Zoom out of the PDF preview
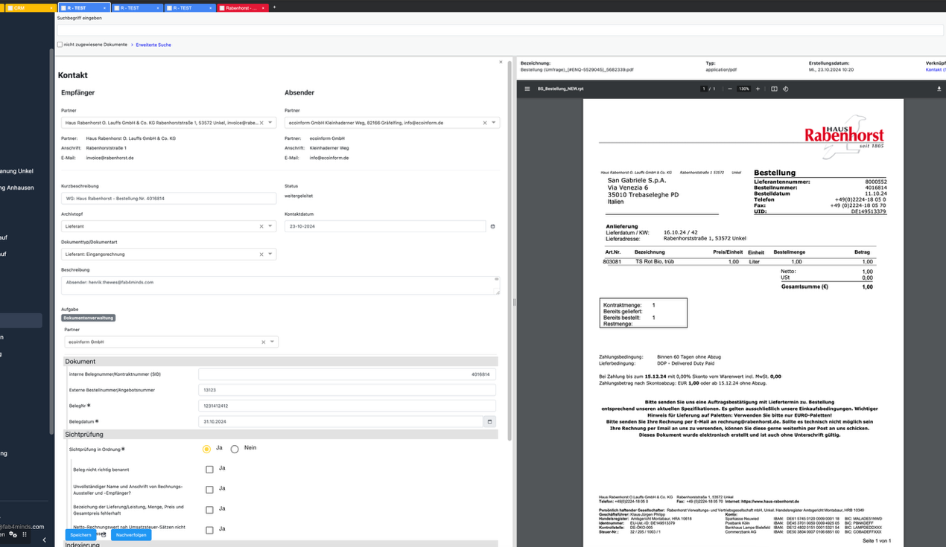946x547 pixels. [x=730, y=89]
